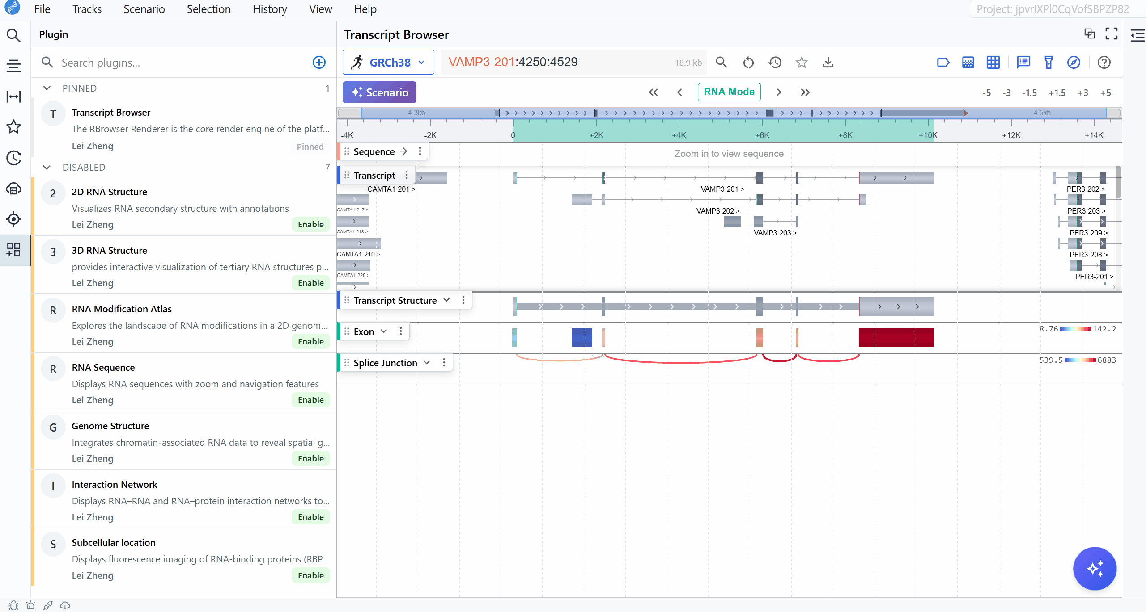Screen dimensions: 1146x612
Task: Zoom out by -5 button
Action: pos(987,93)
